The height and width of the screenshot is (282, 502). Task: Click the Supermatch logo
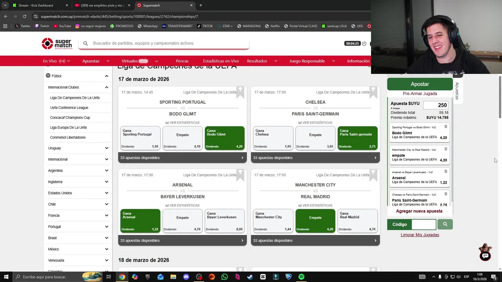point(57,43)
